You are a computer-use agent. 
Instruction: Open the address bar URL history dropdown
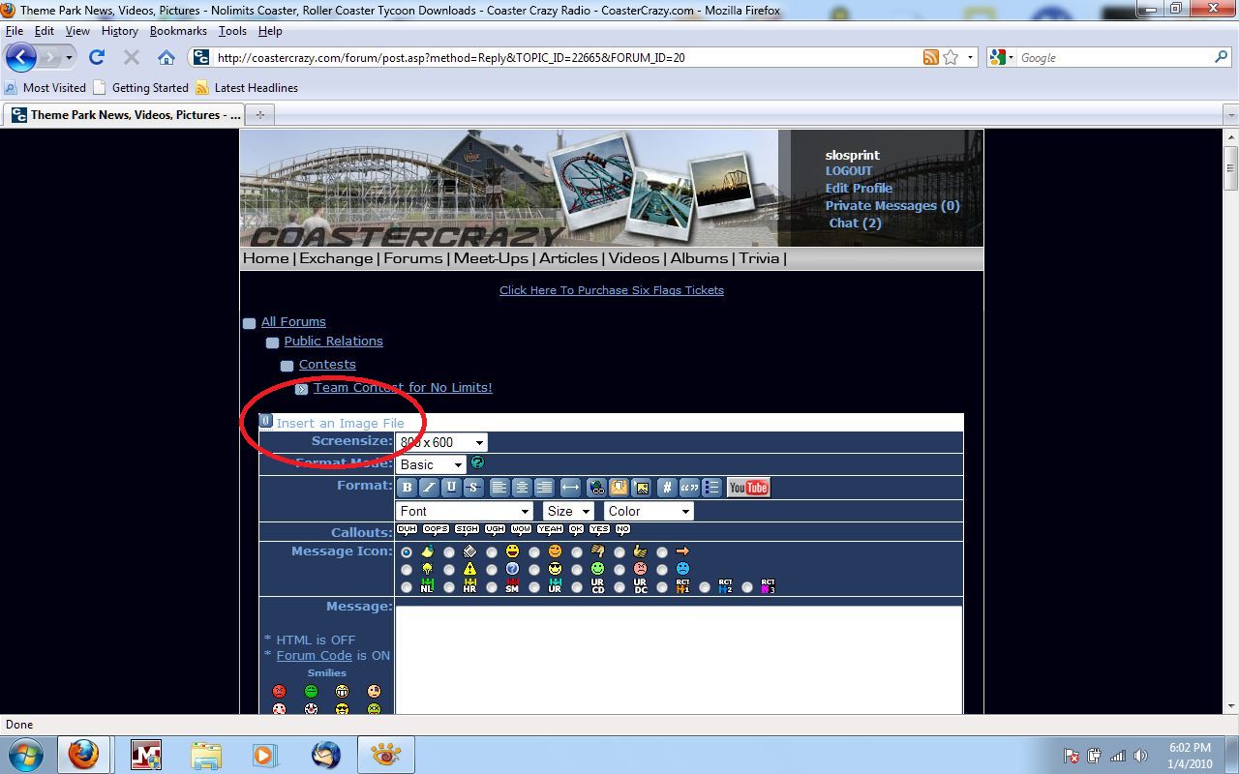970,58
